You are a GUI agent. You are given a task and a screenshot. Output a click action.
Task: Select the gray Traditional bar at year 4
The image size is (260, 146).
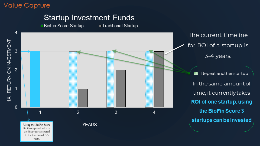159,79
